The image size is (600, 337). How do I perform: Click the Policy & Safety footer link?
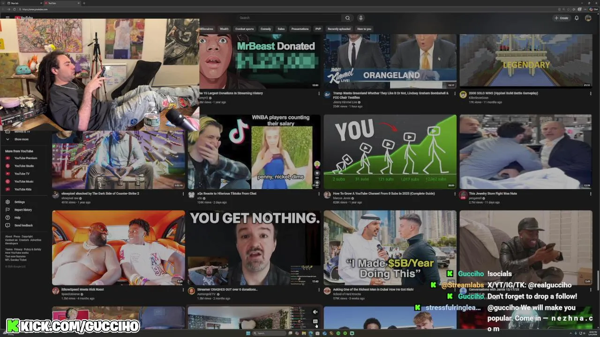pyautogui.click(x=32, y=249)
